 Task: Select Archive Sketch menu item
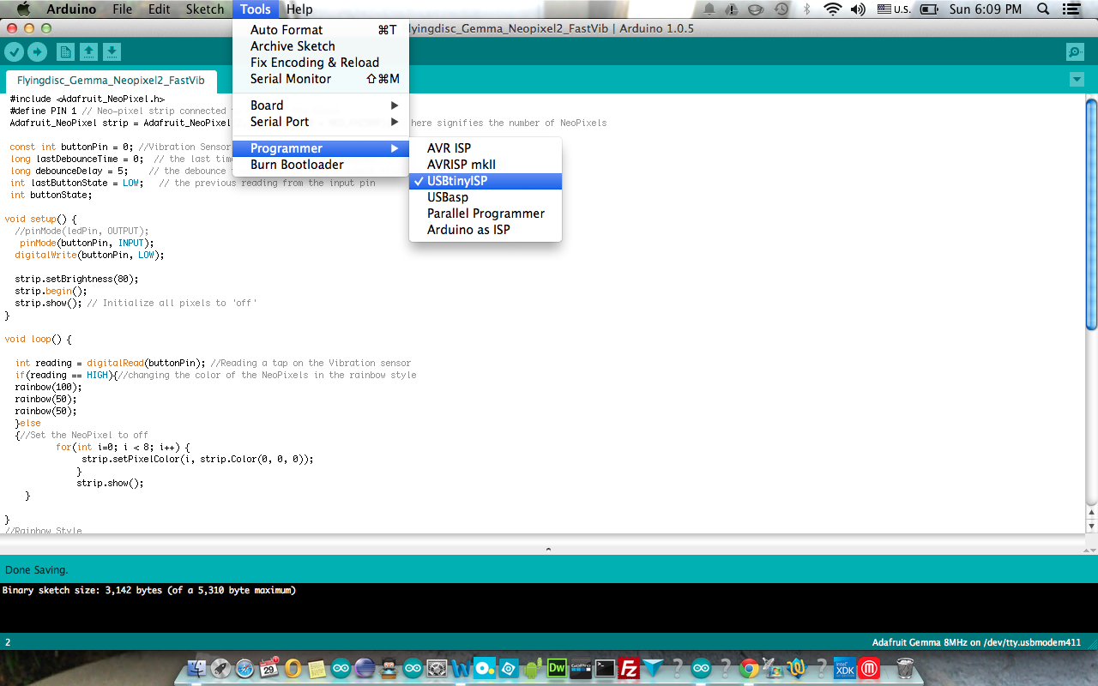[x=321, y=46]
